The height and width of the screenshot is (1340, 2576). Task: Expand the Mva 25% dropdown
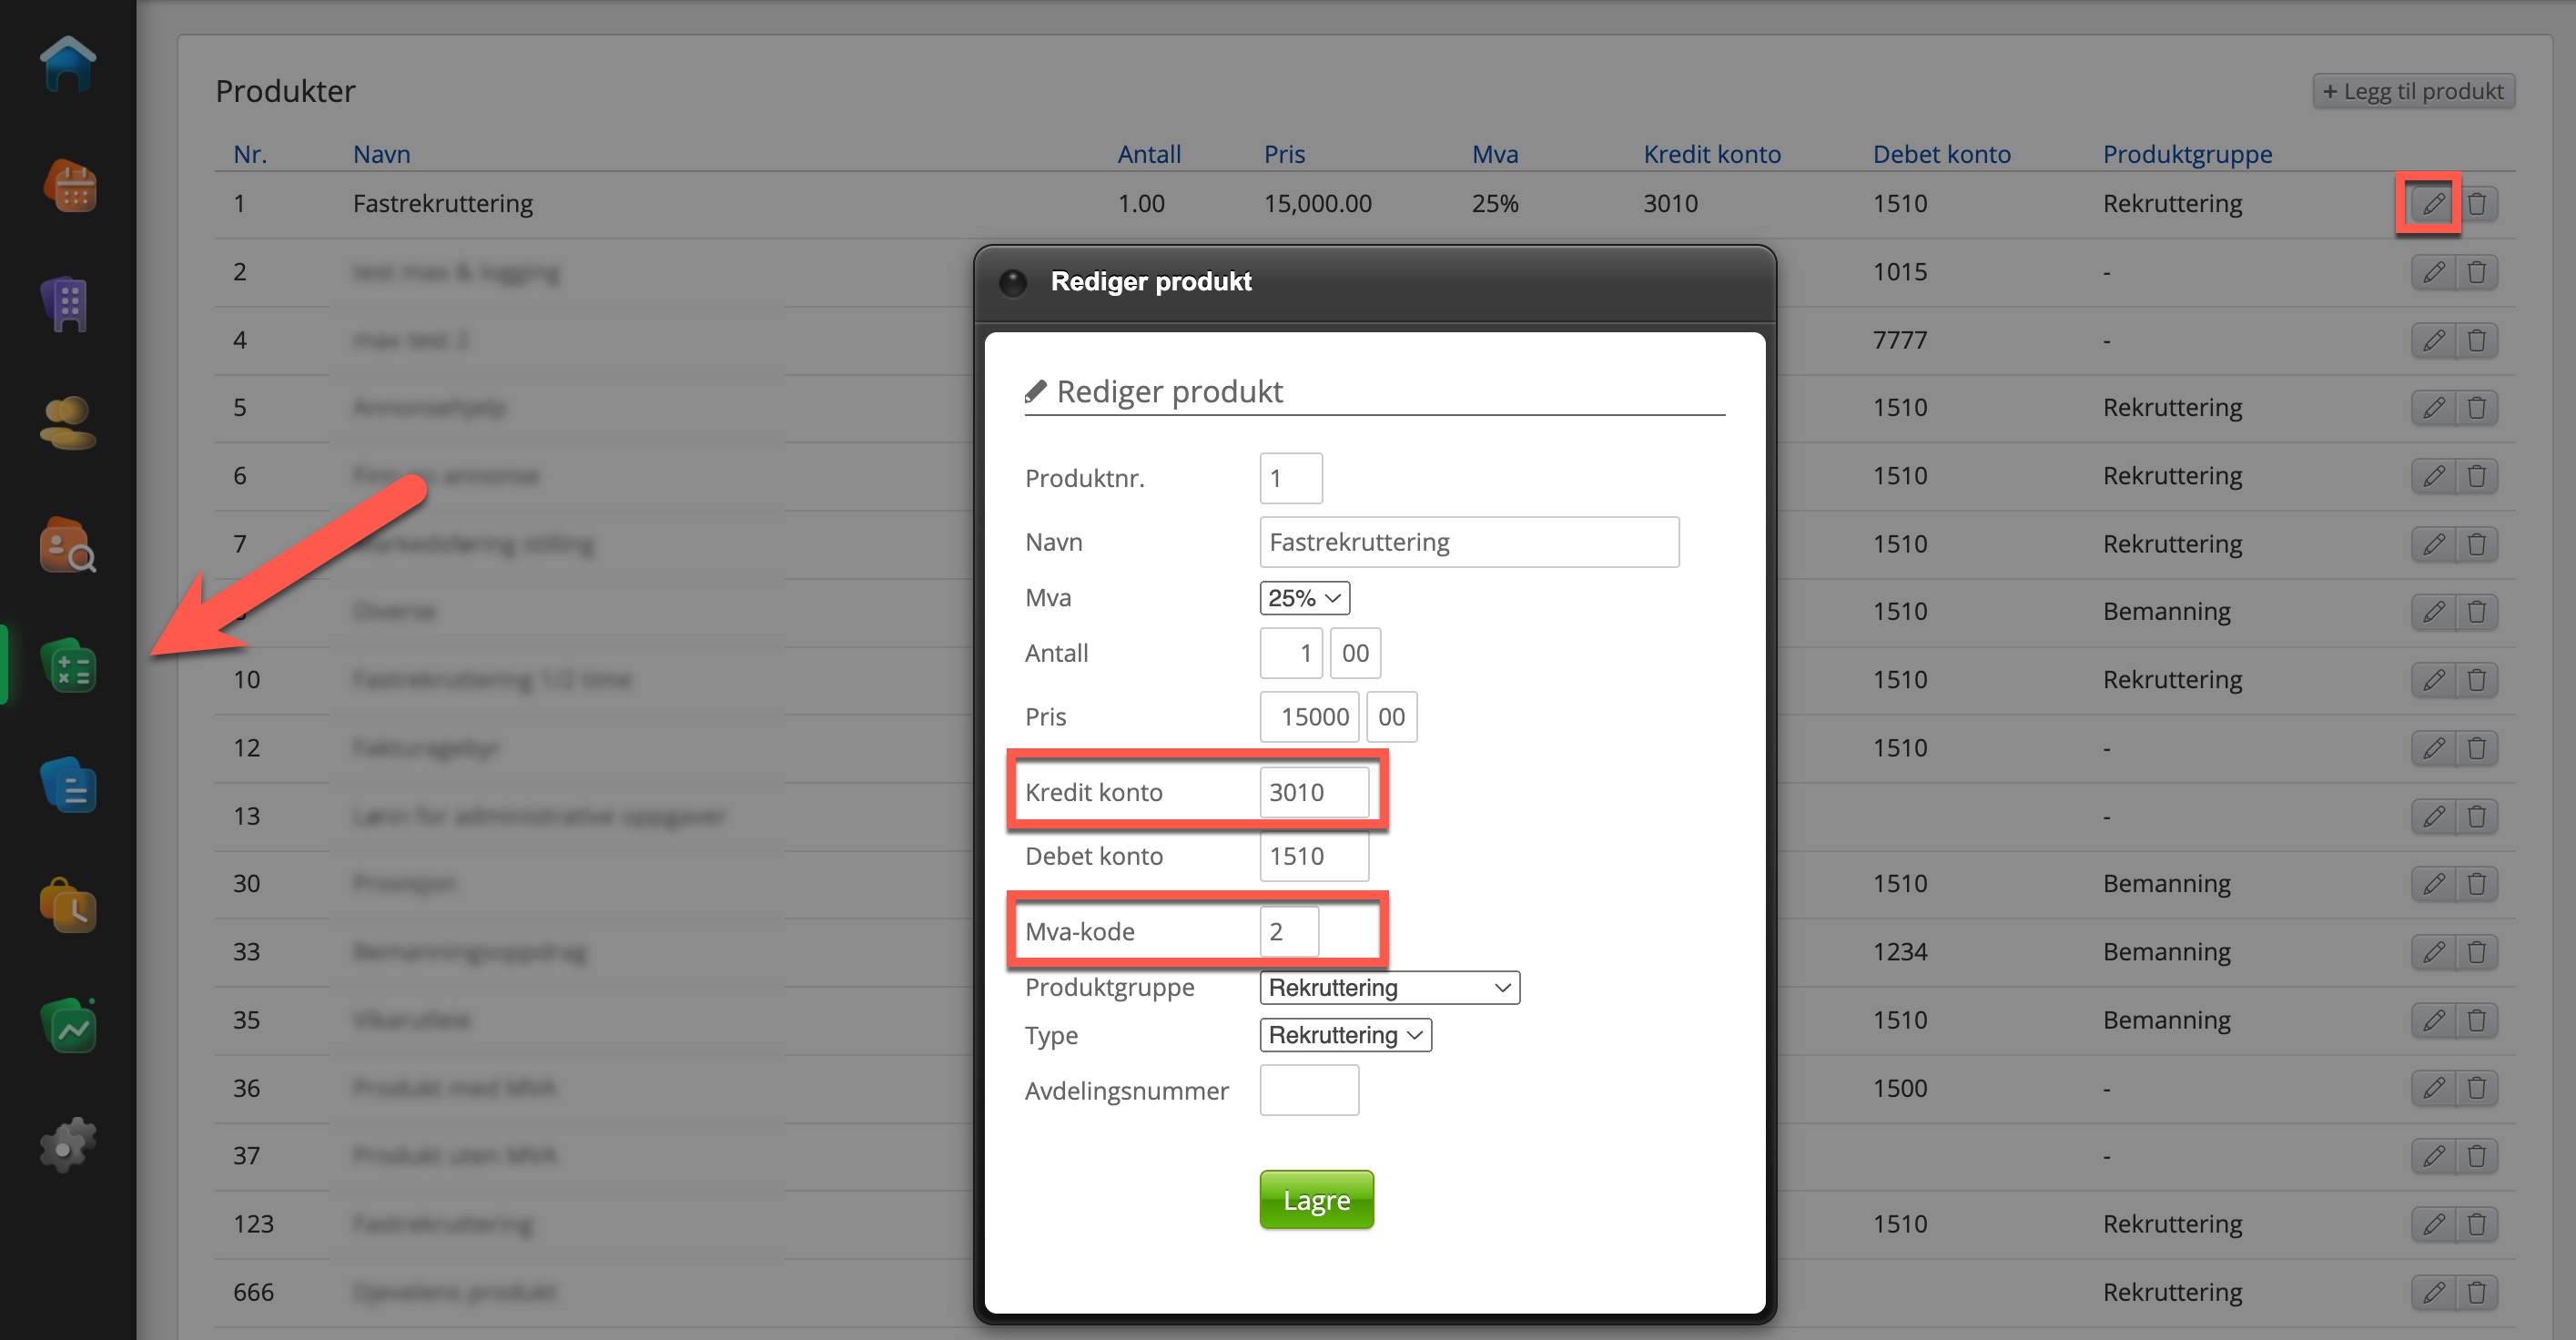(1304, 598)
